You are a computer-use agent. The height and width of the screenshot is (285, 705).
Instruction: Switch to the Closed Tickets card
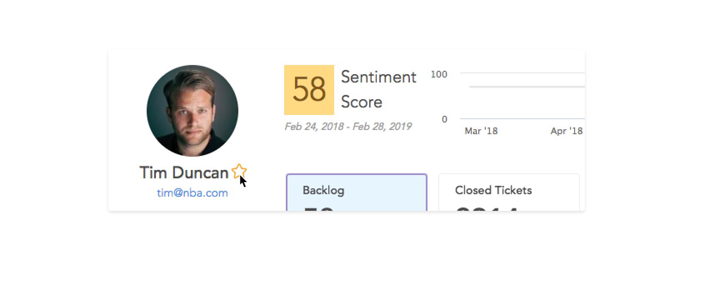click(509, 192)
